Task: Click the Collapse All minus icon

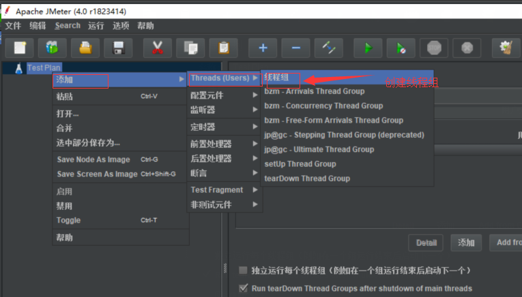Action: (296, 48)
